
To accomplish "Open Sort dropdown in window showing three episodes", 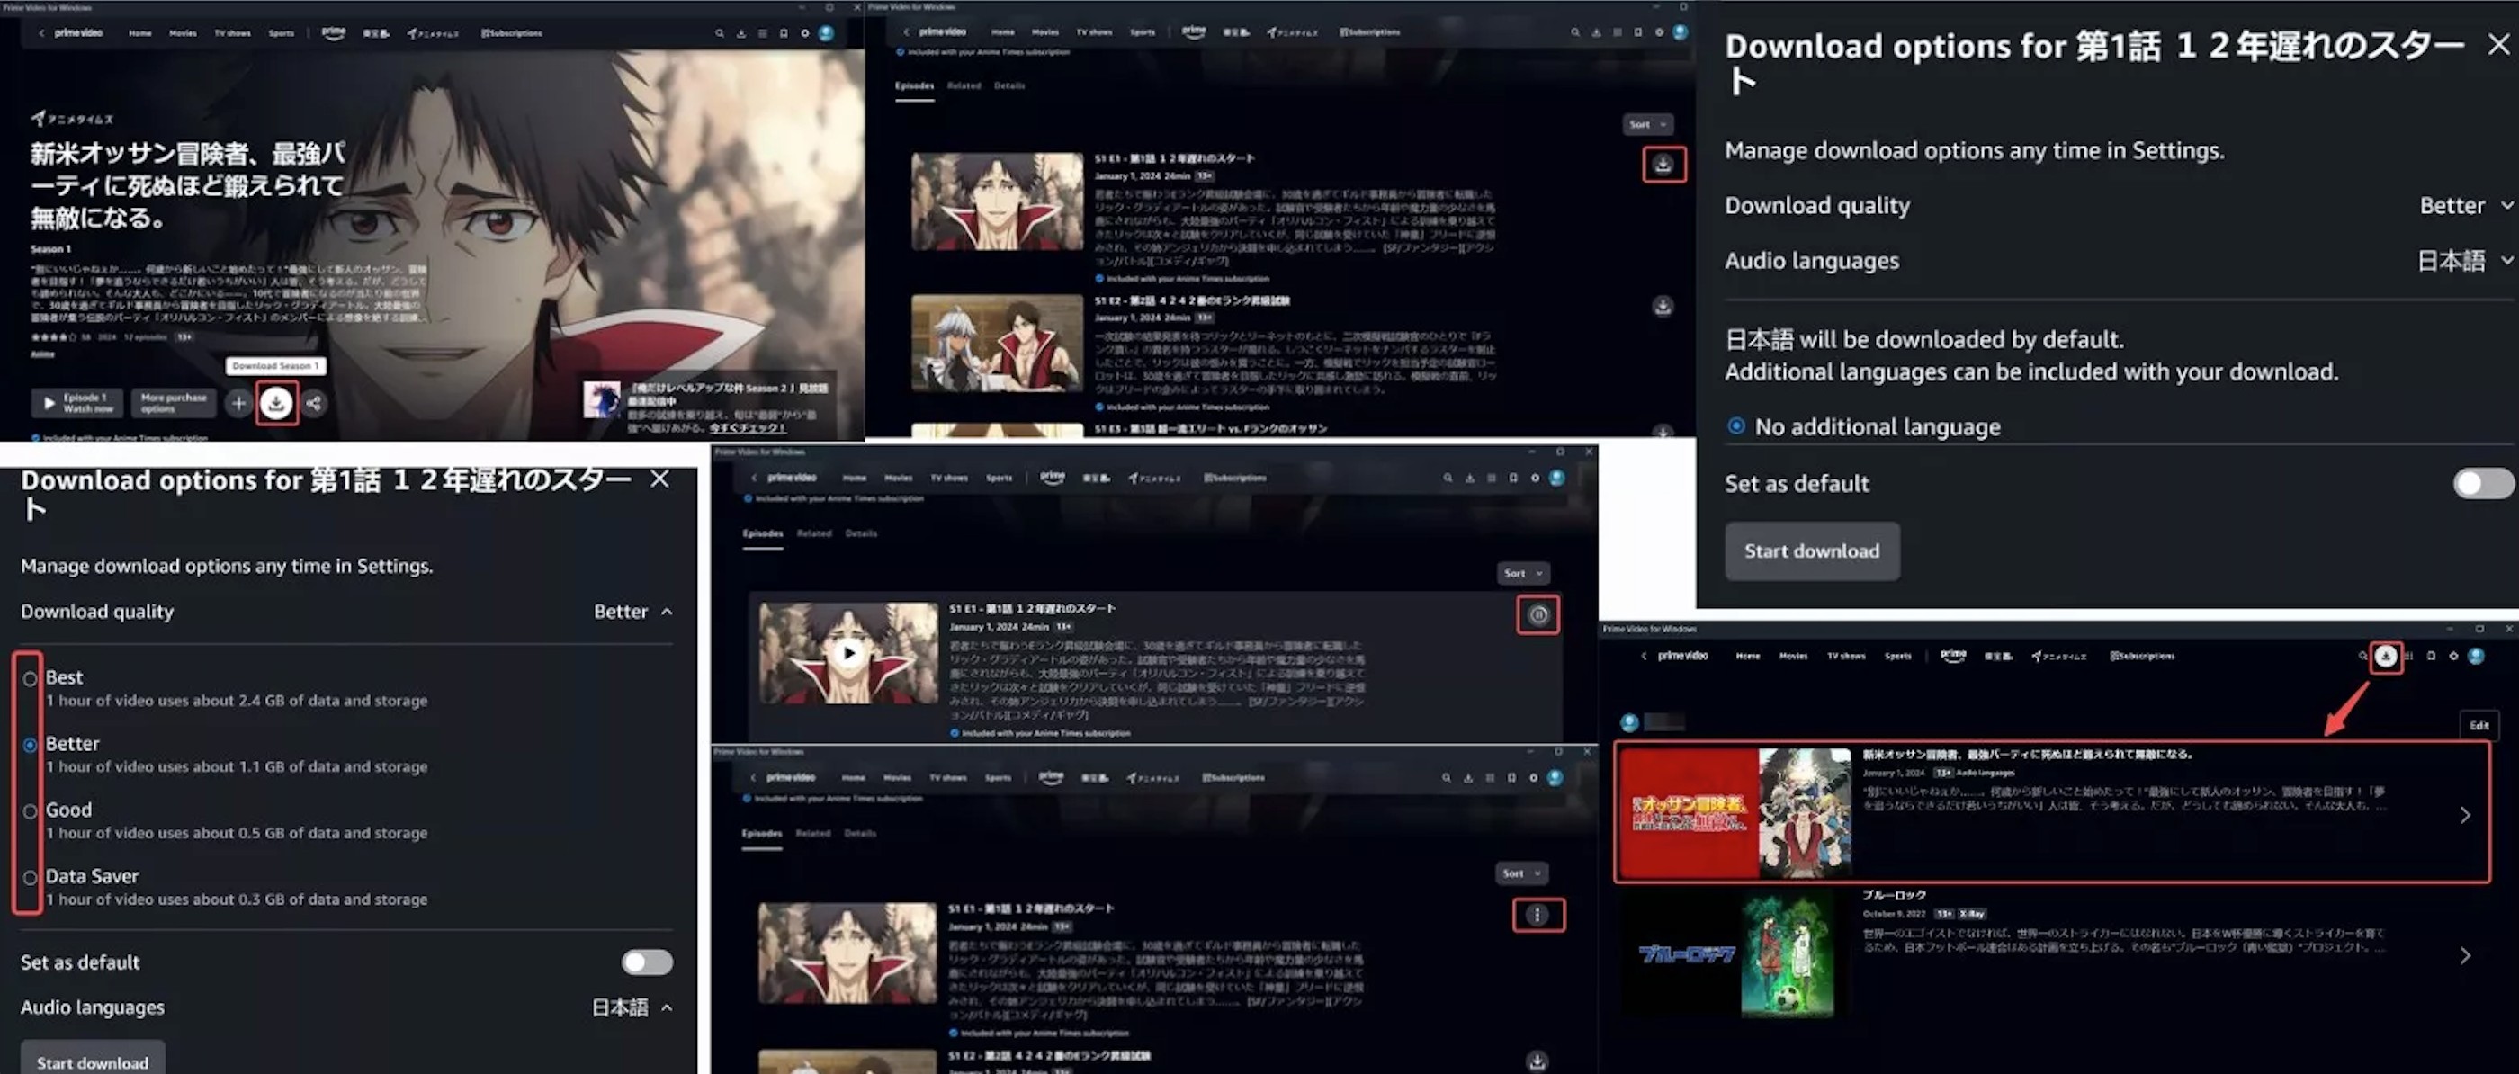I will click(1646, 124).
